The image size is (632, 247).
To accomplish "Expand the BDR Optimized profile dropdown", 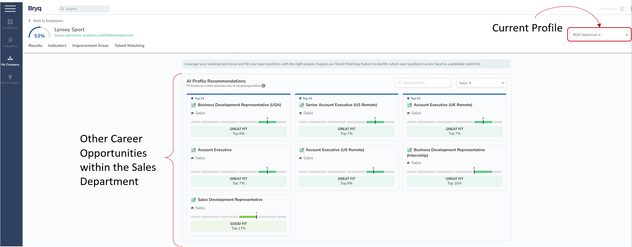I will (627, 35).
